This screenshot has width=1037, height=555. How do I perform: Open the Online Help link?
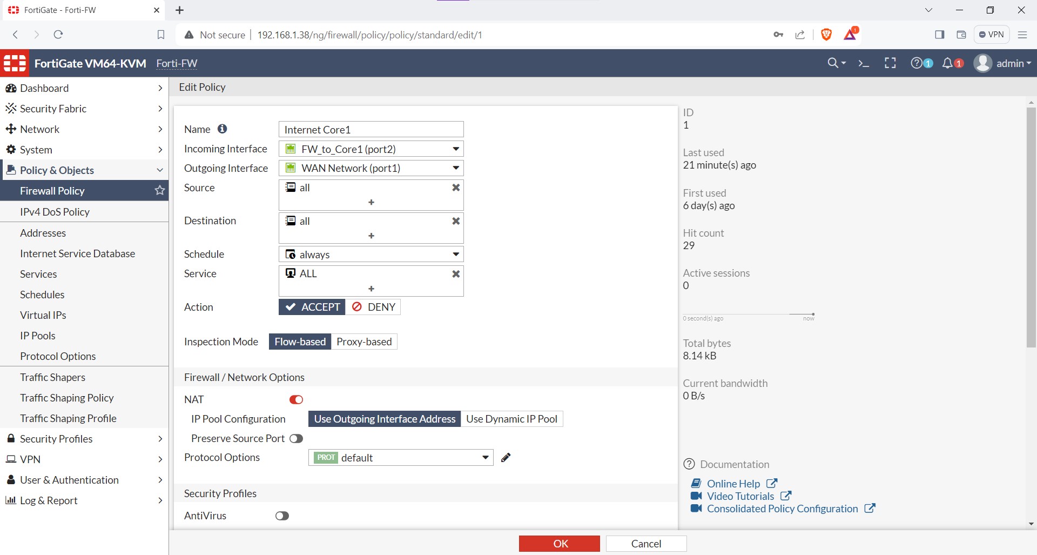pos(733,484)
